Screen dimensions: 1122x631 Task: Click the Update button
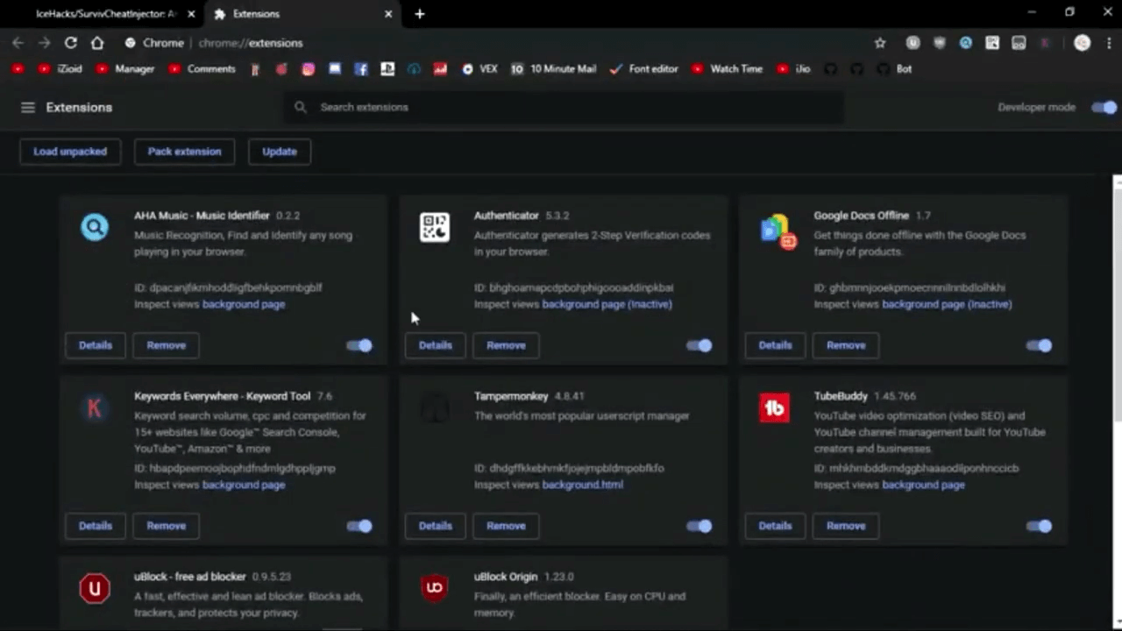[x=280, y=152]
